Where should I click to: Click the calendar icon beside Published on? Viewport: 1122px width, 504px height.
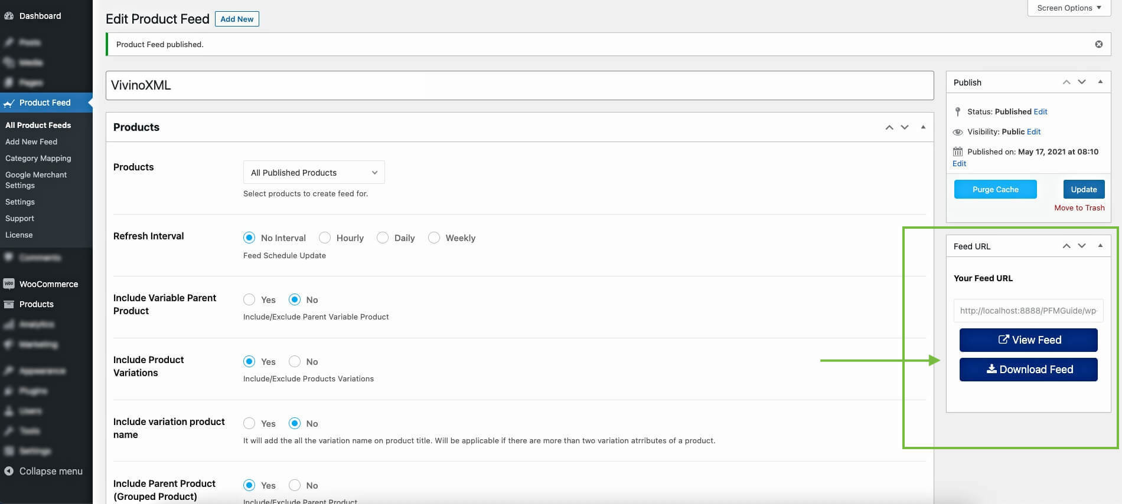click(958, 151)
